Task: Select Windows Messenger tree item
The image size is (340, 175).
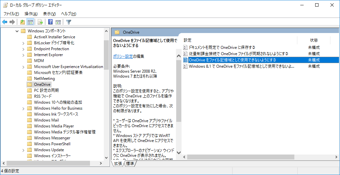Action: pos(52,138)
